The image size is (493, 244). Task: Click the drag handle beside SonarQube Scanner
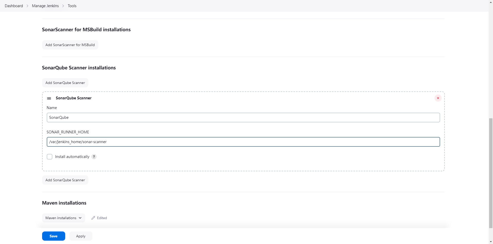pyautogui.click(x=49, y=98)
